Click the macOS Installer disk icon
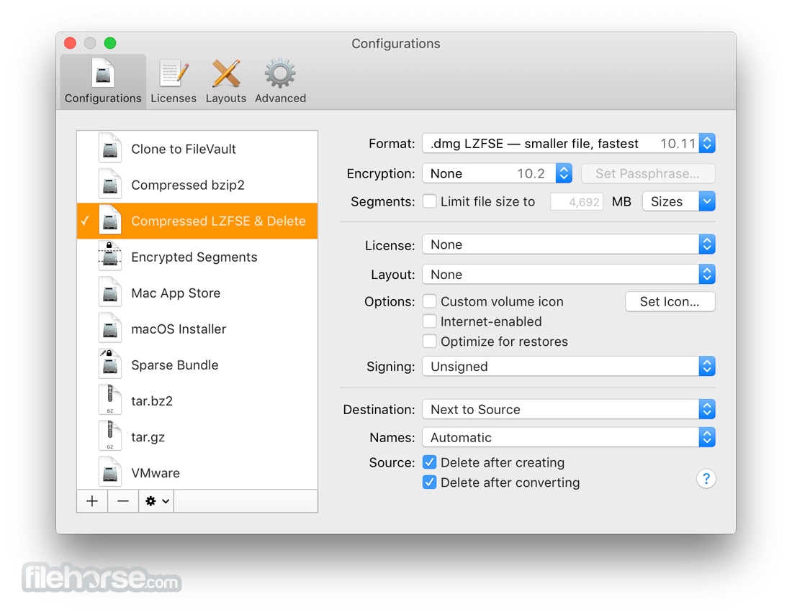The width and height of the screenshot is (792, 614). pos(110,329)
